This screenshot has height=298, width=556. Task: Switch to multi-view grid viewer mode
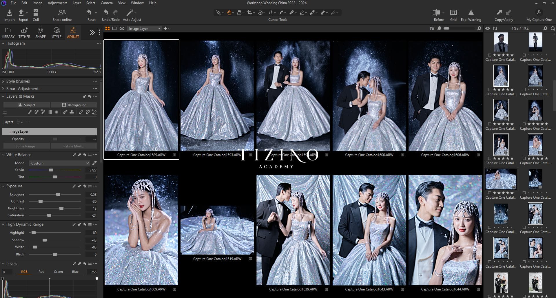tap(107, 28)
